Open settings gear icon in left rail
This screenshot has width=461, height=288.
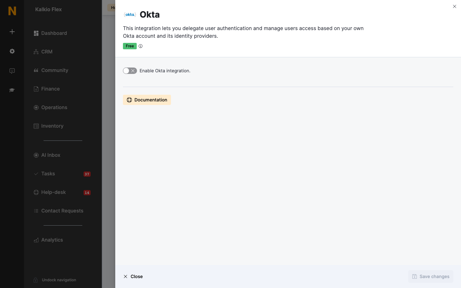(x=12, y=51)
